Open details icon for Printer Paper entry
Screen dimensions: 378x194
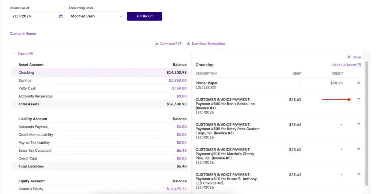pos(359,83)
